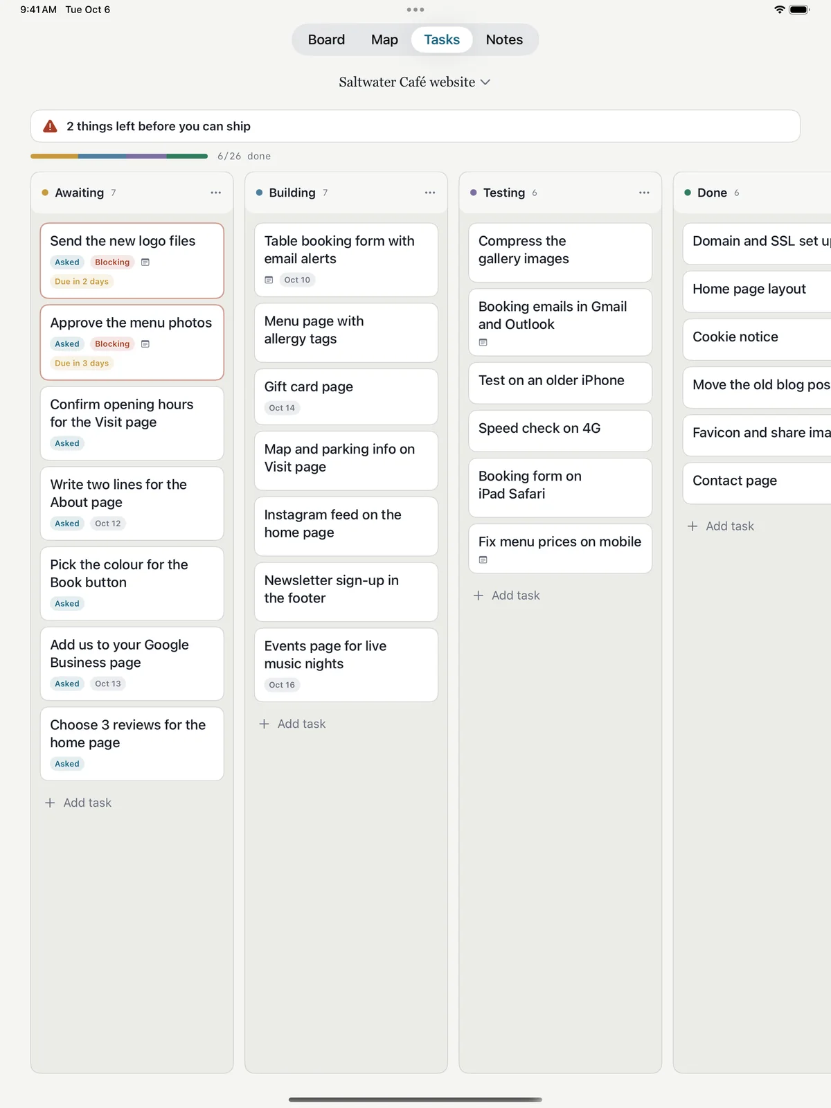The height and width of the screenshot is (1108, 831).
Task: Click the Due in 2 days label
Action: (82, 282)
